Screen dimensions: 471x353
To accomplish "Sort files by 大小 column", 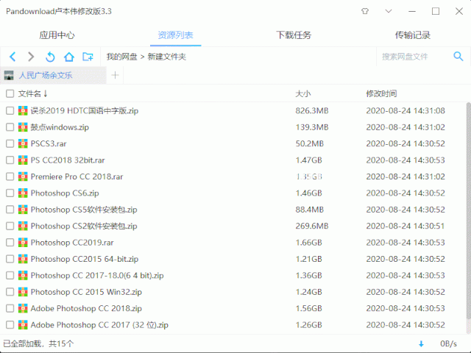I will 303,93.
